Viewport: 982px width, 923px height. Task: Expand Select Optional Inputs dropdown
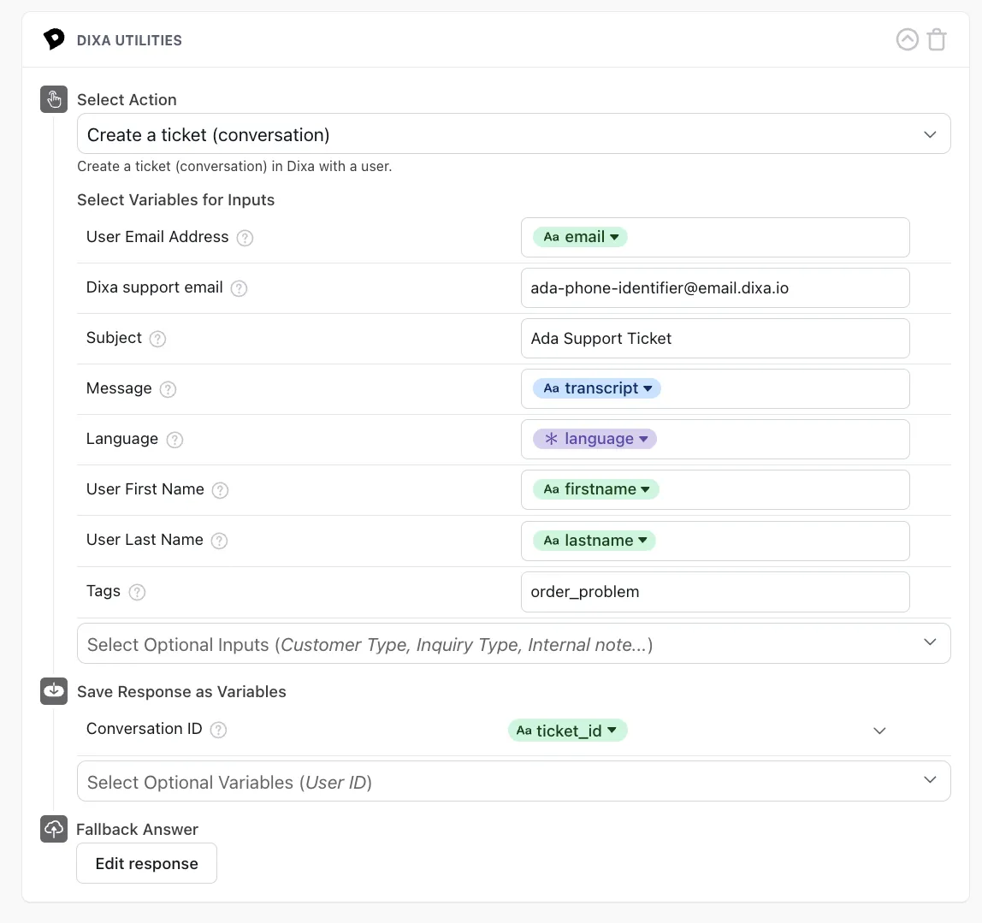point(513,644)
